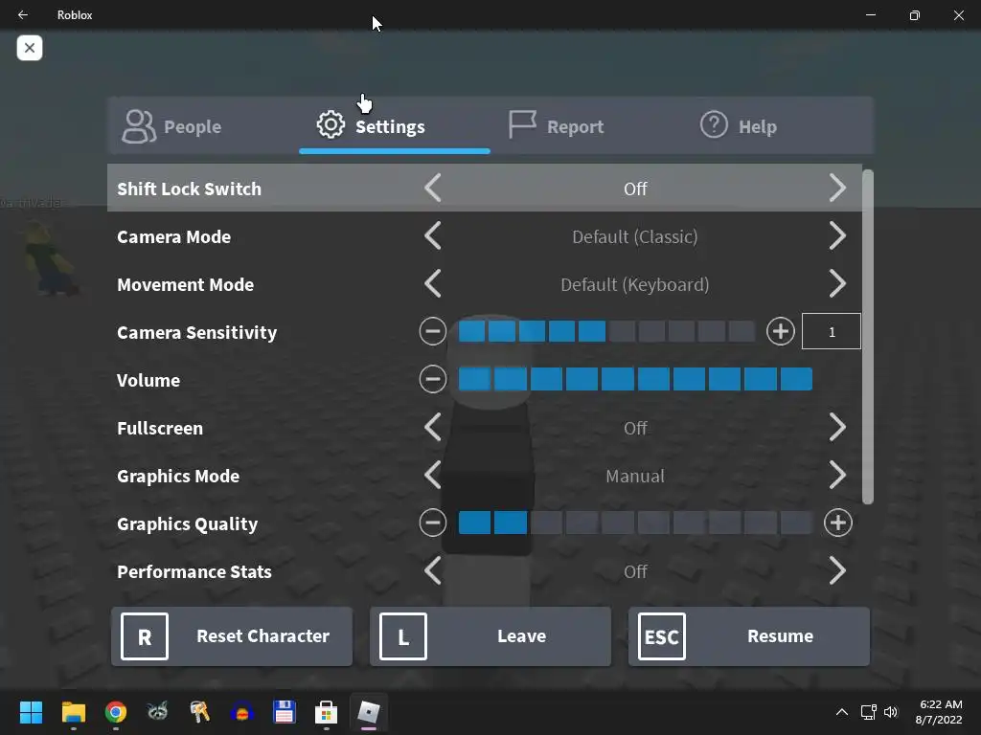The height and width of the screenshot is (735, 981).
Task: Open Microsoft Store from the taskbar
Action: click(x=326, y=712)
